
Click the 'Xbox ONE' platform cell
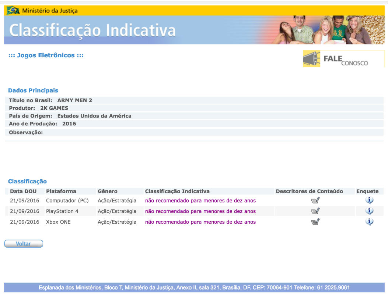pyautogui.click(x=58, y=222)
